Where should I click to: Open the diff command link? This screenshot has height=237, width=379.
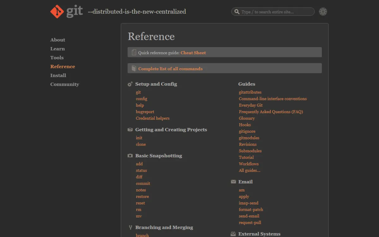[x=139, y=177]
